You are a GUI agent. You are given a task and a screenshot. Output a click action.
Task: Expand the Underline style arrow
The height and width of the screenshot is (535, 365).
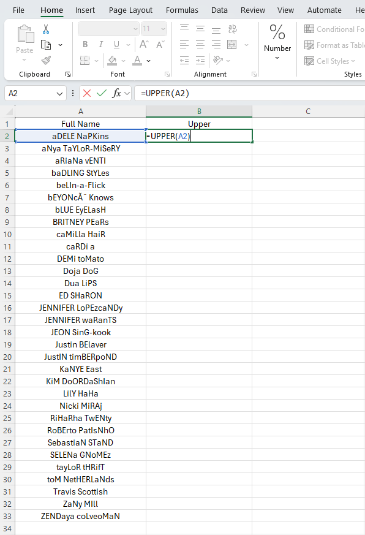(x=128, y=45)
